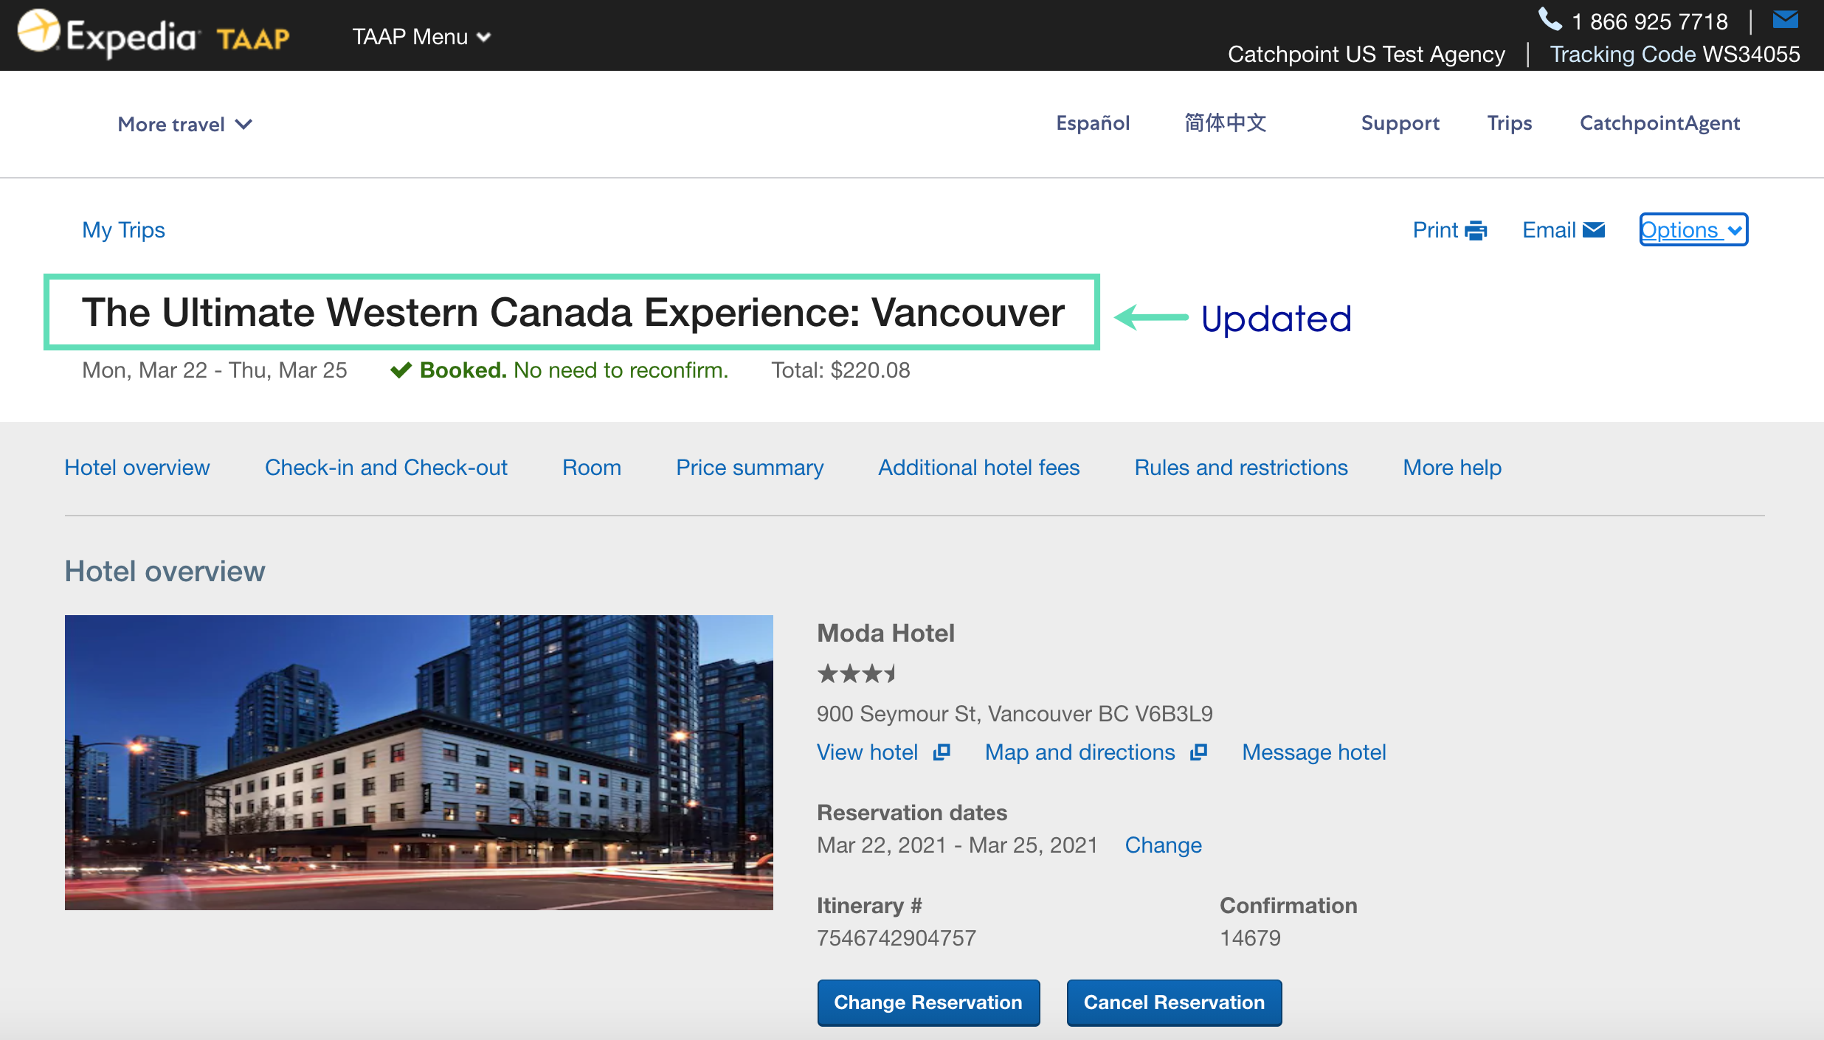The height and width of the screenshot is (1040, 1824).
Task: Go back to My Trips
Action: tap(123, 230)
